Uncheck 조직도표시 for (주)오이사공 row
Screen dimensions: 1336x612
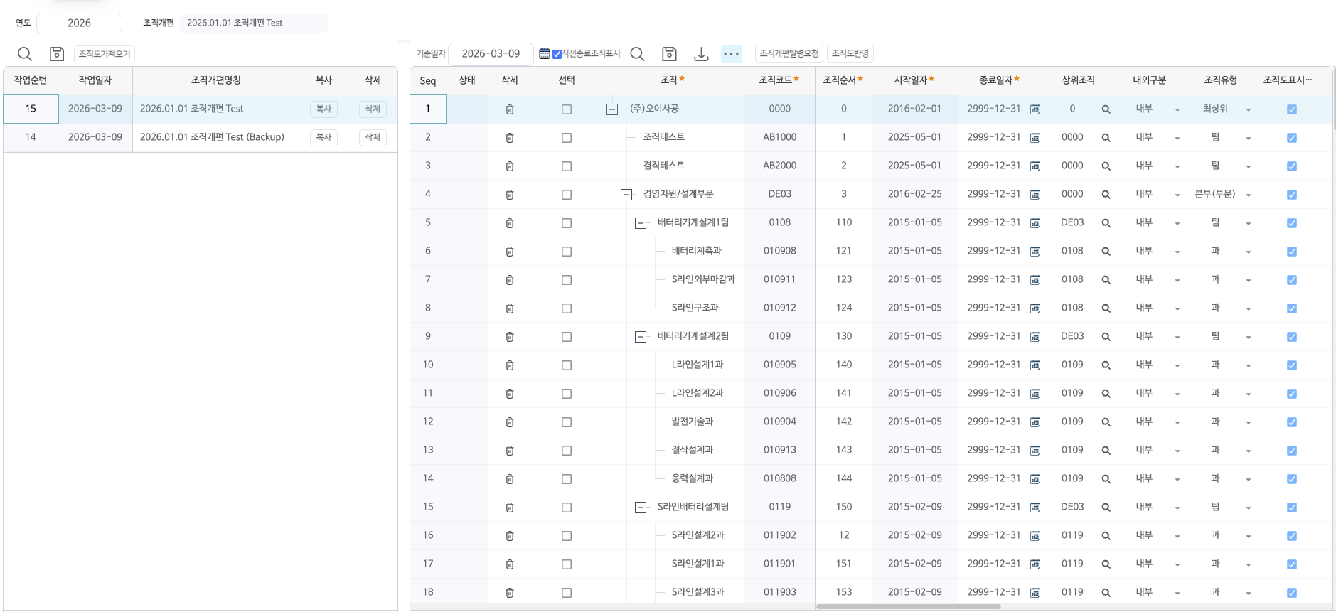point(1292,109)
